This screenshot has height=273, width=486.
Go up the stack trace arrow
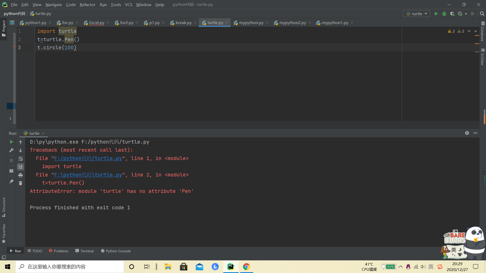[x=21, y=142]
